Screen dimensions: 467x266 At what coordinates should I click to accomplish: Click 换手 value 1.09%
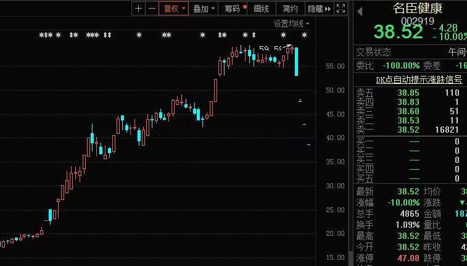[x=408, y=225]
